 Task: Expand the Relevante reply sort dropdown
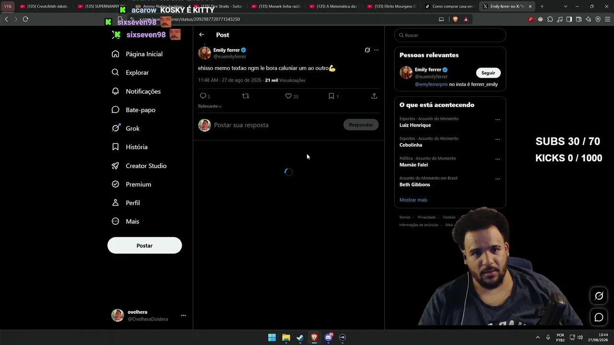(x=210, y=106)
